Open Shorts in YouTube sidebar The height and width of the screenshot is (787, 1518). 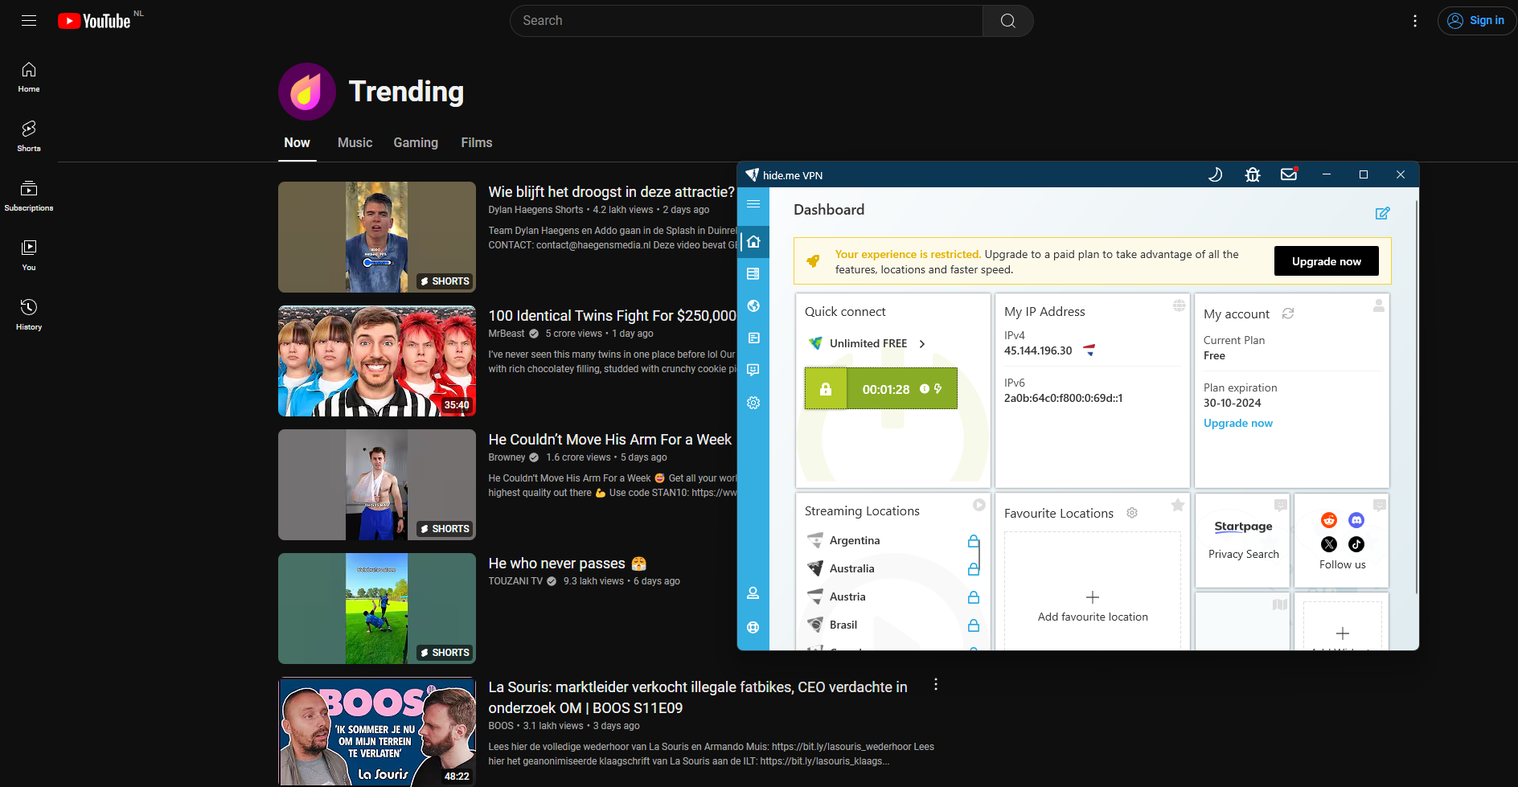pos(29,137)
